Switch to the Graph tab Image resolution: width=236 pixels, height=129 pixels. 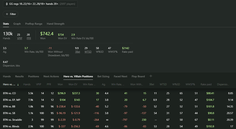point(17,24)
